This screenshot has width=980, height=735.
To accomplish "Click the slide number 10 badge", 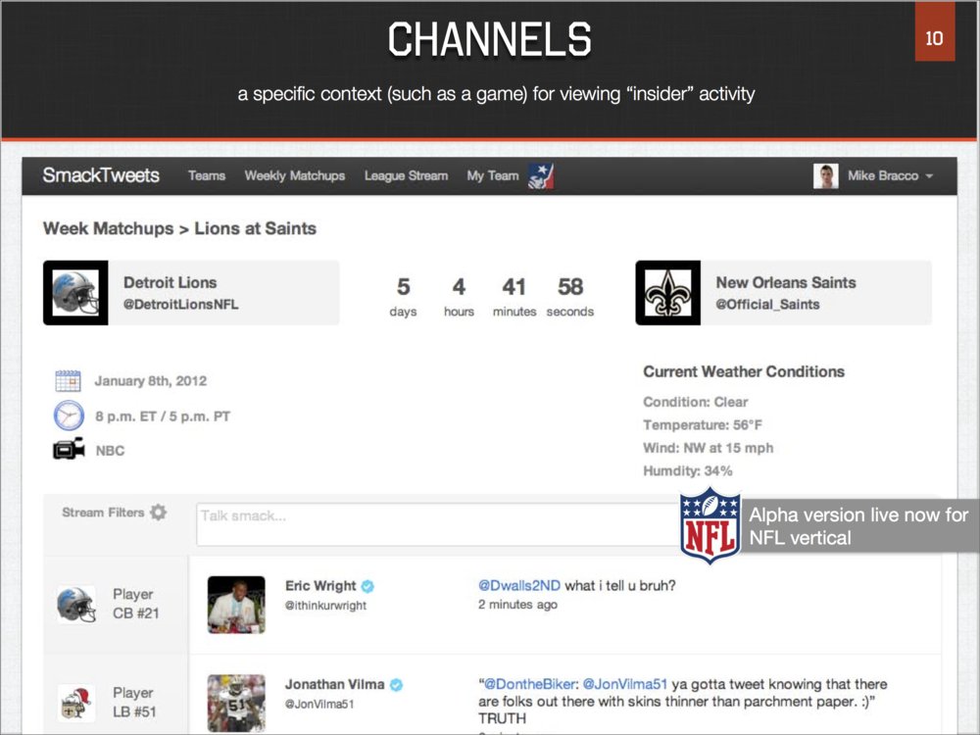I will [935, 32].
